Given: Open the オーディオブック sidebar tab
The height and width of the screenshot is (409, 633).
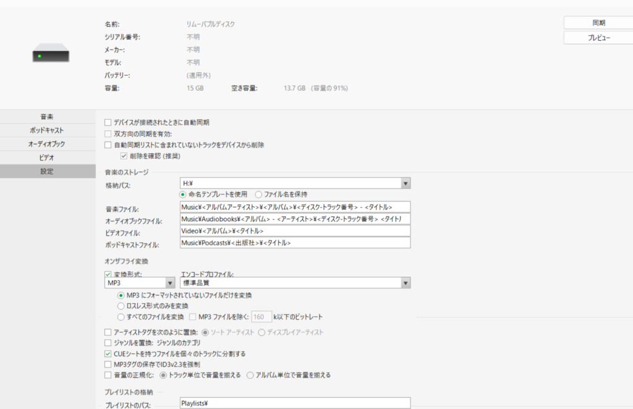Looking at the screenshot, I should click(x=48, y=144).
